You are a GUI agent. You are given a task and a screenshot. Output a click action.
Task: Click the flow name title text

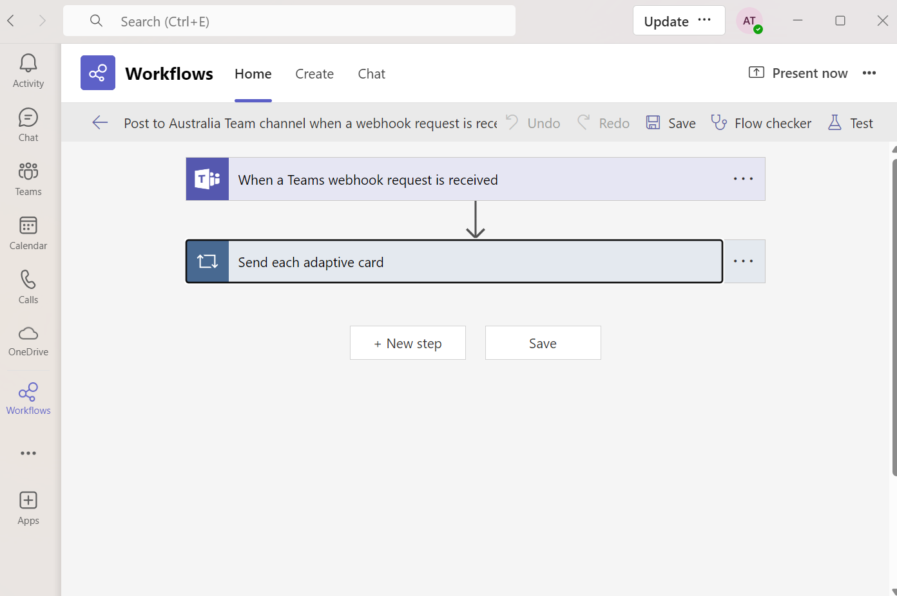click(x=311, y=123)
